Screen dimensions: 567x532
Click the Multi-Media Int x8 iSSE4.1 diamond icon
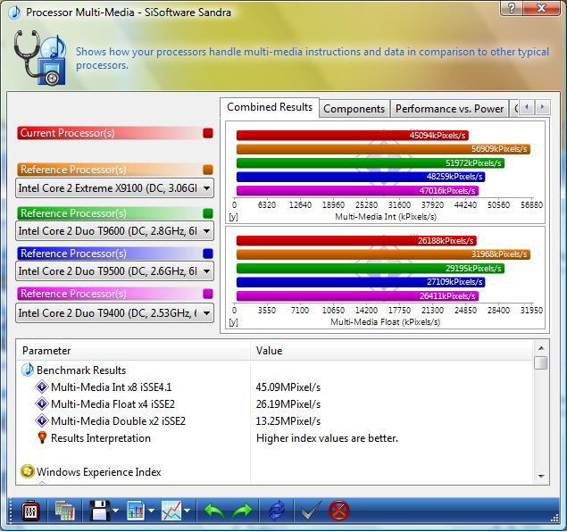point(42,387)
